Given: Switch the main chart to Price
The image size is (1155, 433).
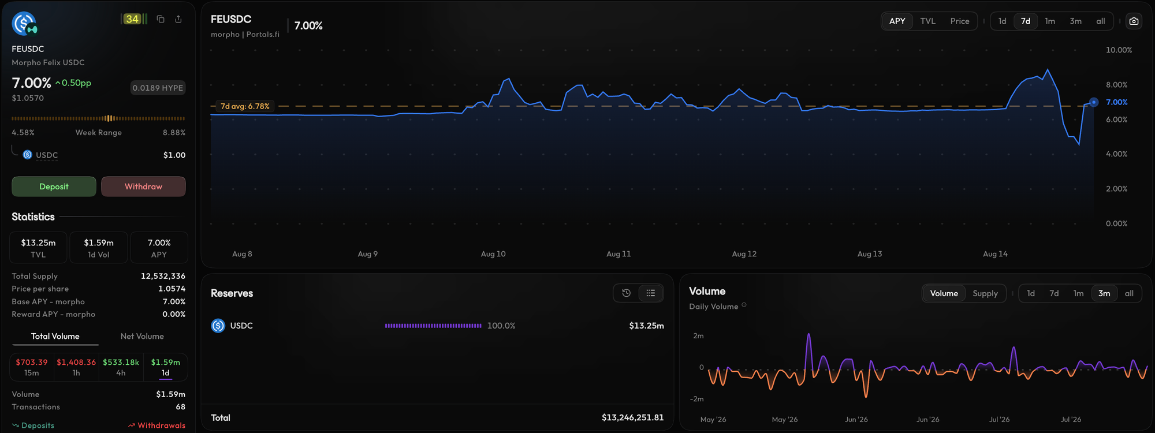Looking at the screenshot, I should [x=960, y=21].
